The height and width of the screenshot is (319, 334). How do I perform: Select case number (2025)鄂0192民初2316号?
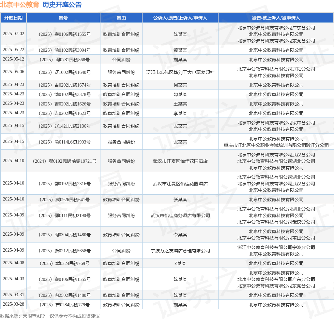click(x=65, y=184)
